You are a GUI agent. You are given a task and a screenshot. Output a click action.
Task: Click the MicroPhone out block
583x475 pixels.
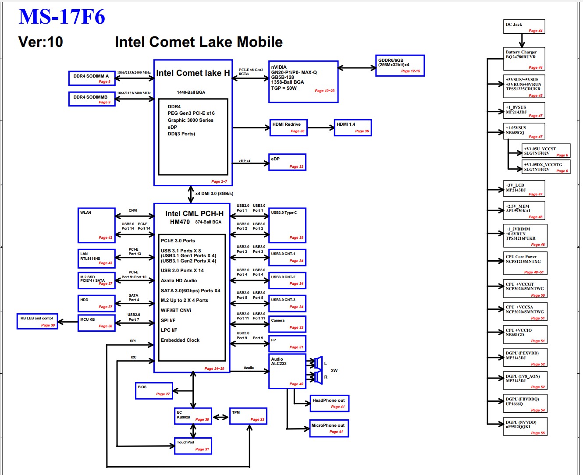click(329, 429)
